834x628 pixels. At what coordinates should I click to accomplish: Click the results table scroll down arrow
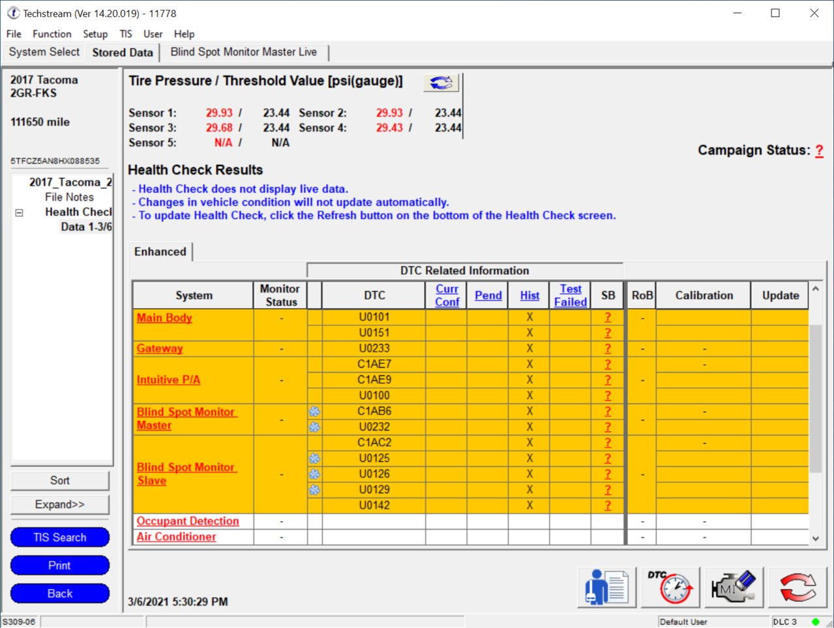816,538
